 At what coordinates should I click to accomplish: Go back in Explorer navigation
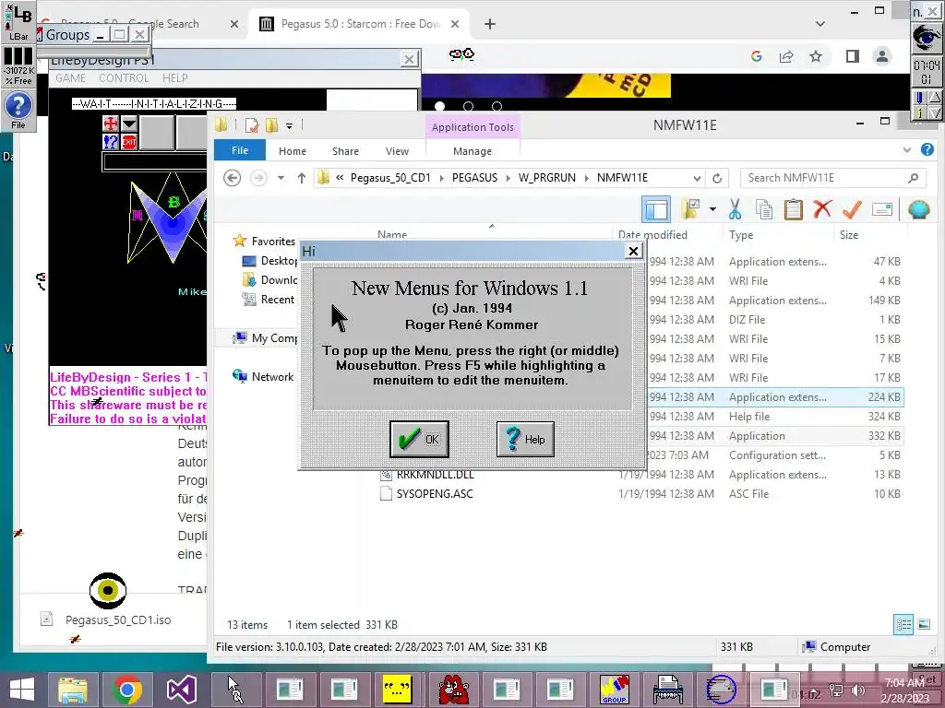pos(232,178)
